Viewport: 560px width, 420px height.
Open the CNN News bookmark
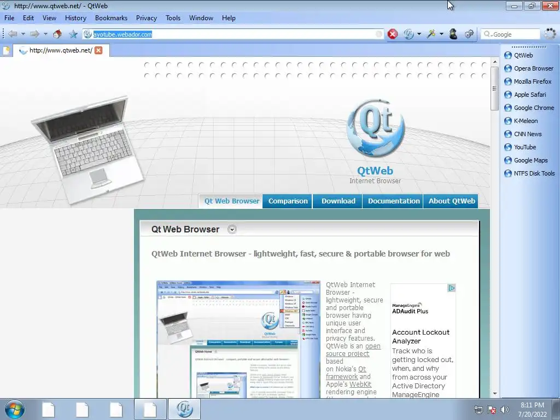pyautogui.click(x=523, y=134)
